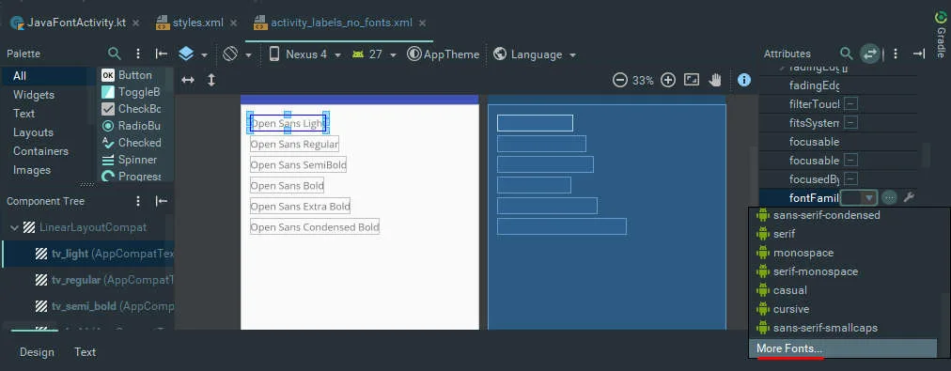This screenshot has width=951, height=371.
Task: Select the Containers palette category
Action: pos(40,151)
